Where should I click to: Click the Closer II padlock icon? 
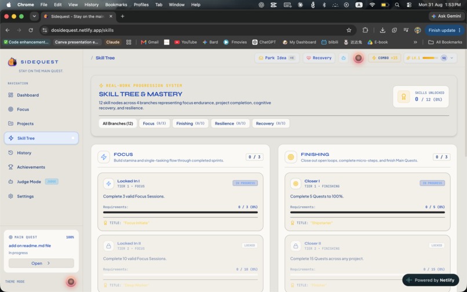coord(295,246)
